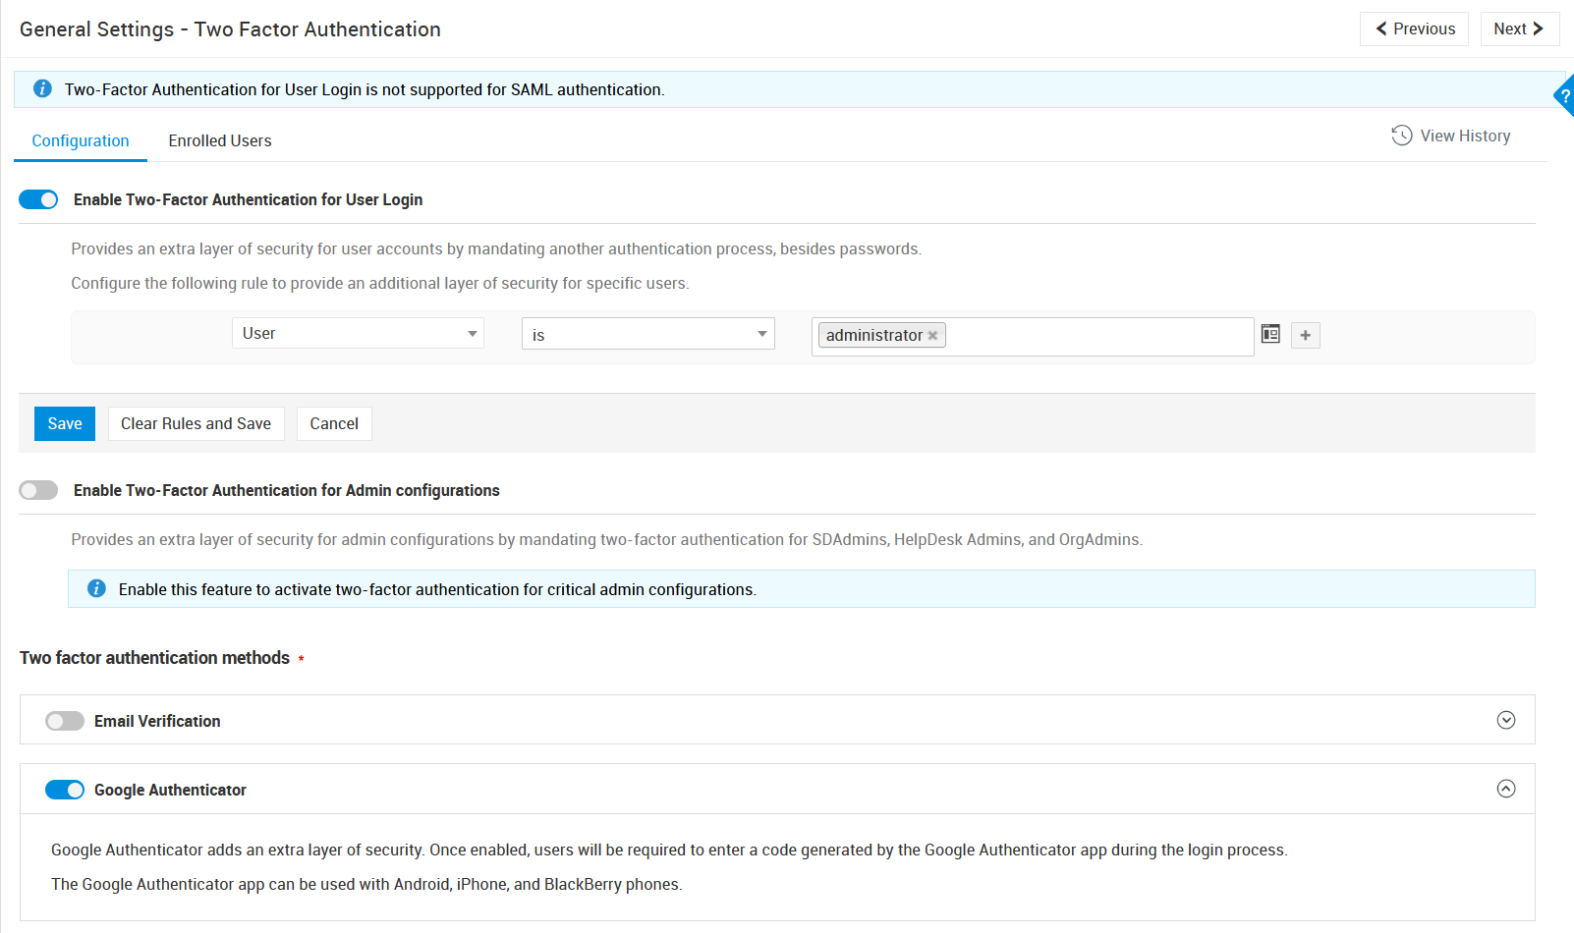Screen dimensions: 1574x933
Task: Collapse the Google Authenticator section
Action: pyautogui.click(x=1505, y=789)
